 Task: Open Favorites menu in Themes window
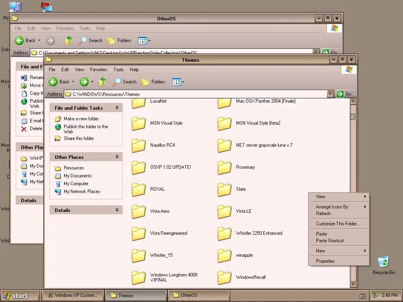[98, 70]
